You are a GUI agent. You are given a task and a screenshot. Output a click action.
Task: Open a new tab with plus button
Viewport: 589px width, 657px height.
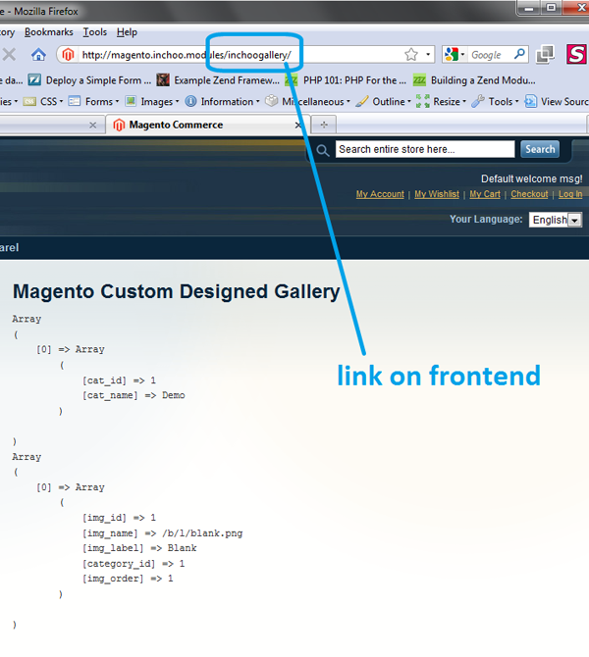coord(324,125)
